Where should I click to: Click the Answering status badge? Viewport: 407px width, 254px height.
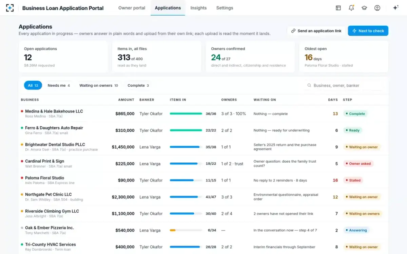pos(356,230)
